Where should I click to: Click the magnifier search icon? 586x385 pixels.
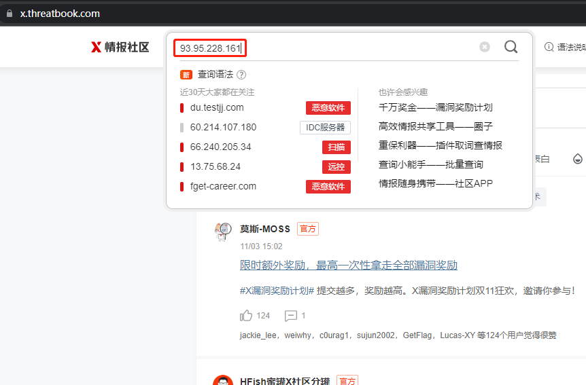[511, 47]
